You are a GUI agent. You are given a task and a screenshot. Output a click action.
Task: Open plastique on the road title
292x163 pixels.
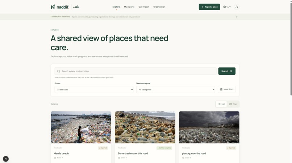[x=194, y=154]
